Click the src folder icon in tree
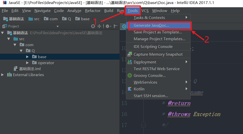 pos(16,39)
